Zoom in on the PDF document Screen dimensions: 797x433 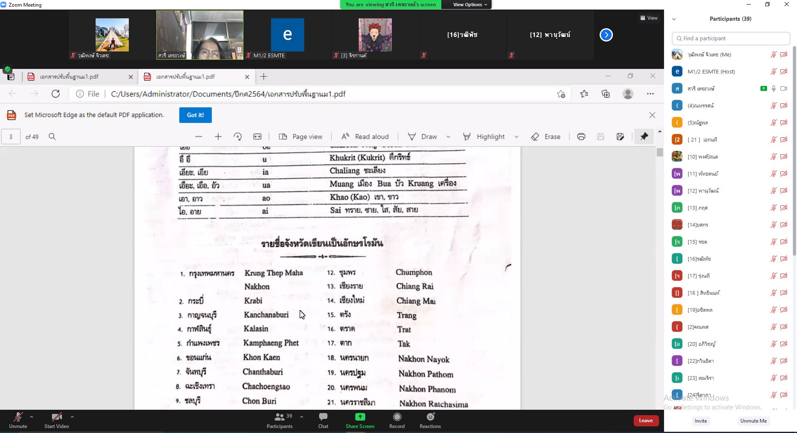[x=218, y=137]
